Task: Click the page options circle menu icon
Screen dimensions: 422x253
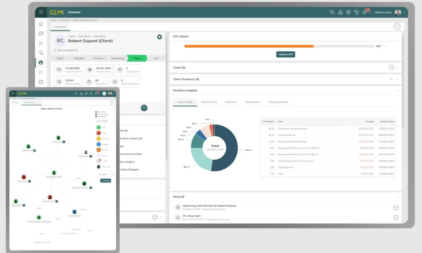Action: click(x=397, y=27)
